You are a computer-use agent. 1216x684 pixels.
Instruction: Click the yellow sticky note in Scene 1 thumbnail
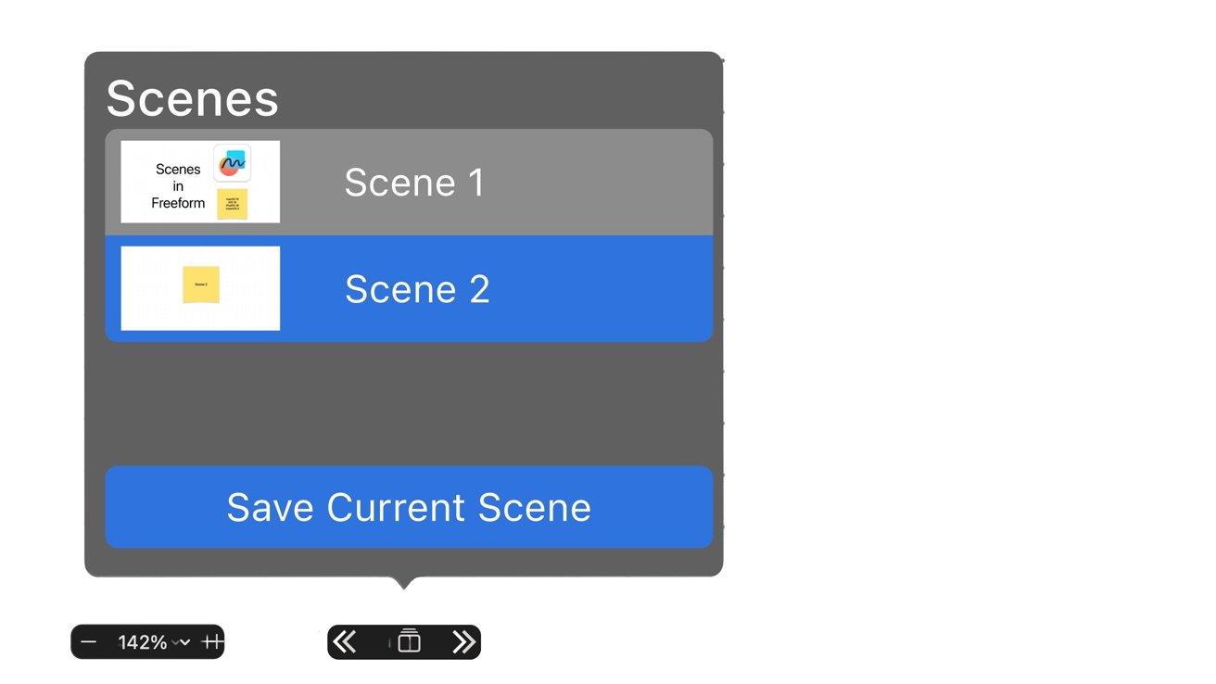coord(233,204)
